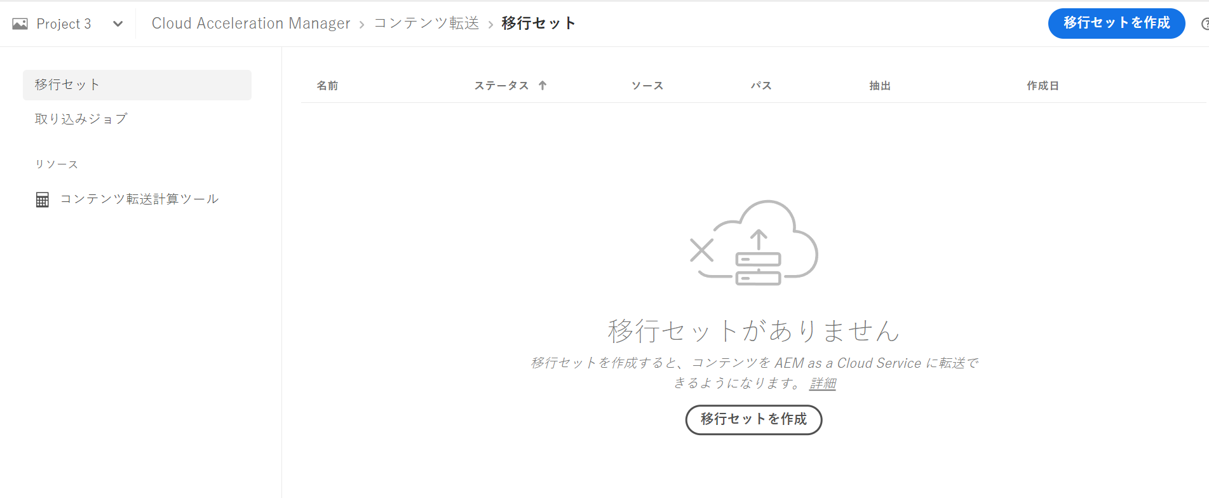Select 取り込みジョブ in the sidebar
The width and height of the screenshot is (1209, 498).
point(81,119)
